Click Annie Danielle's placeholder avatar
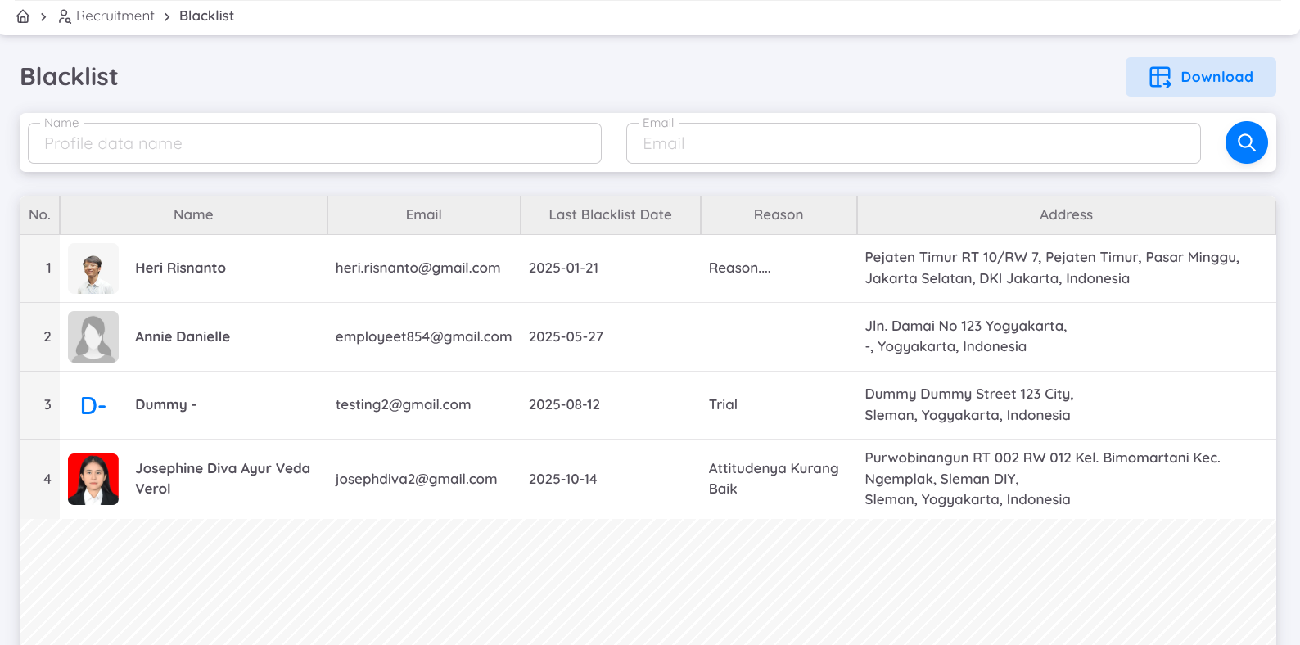The width and height of the screenshot is (1300, 645). [93, 336]
